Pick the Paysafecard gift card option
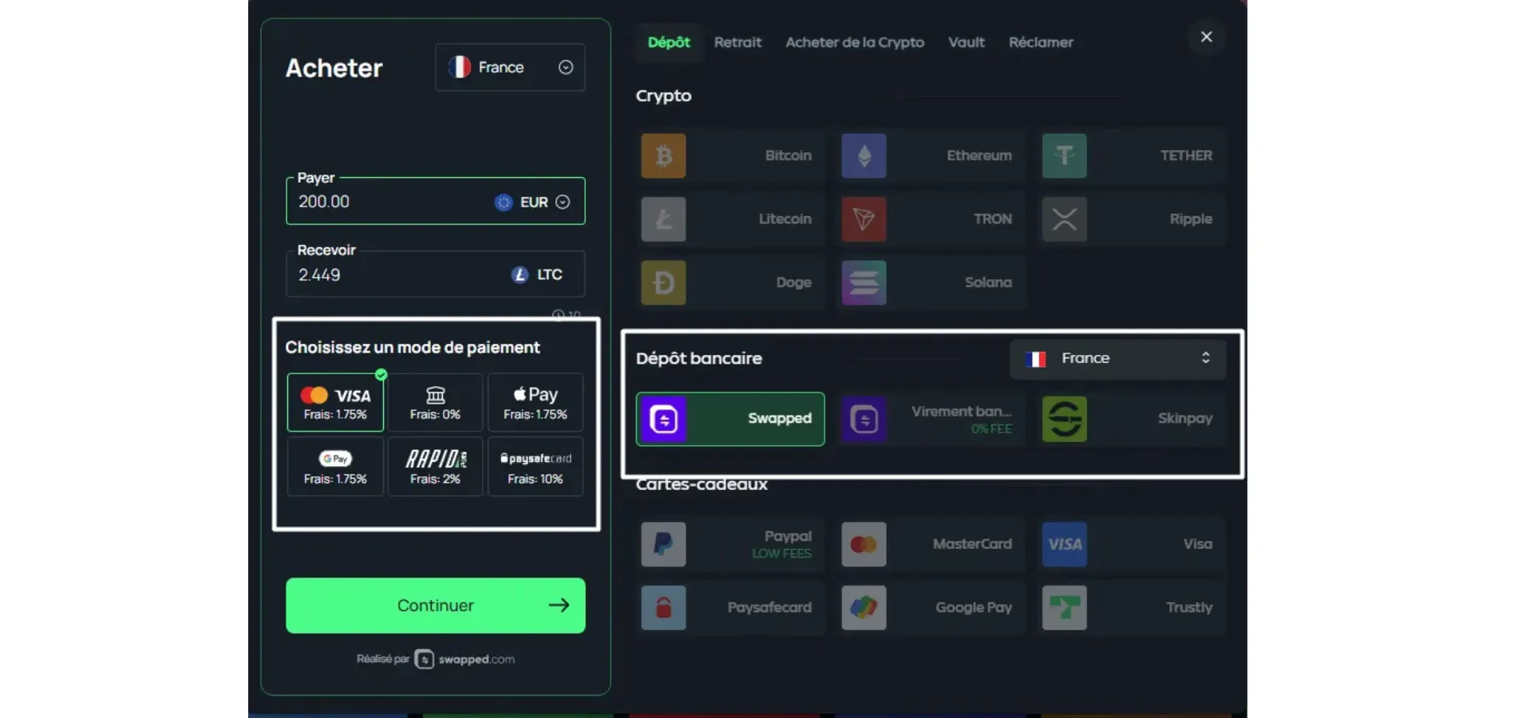The width and height of the screenshot is (1526, 718). tap(730, 608)
